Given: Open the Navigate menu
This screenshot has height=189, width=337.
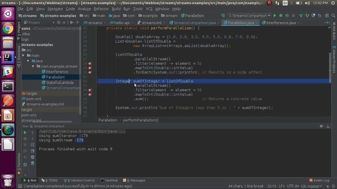Looking at the screenshot, I should [55, 9].
